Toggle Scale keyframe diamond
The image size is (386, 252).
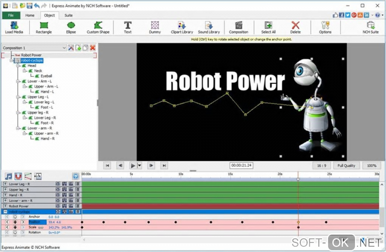coord(15,227)
